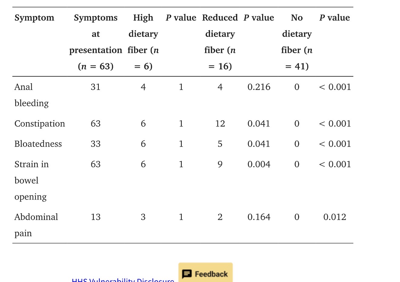Click the High dietary fiber header
Image resolution: width=400 pixels, height=282 pixels.
143,42
